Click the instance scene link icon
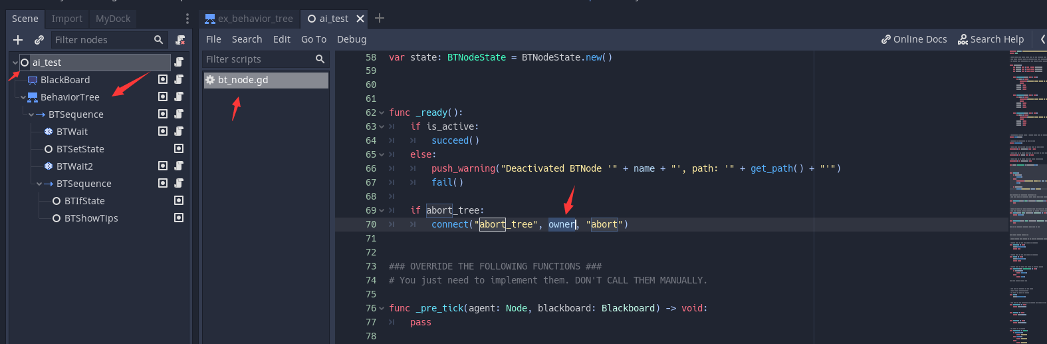This screenshot has height=344, width=1047. pyautogui.click(x=39, y=40)
